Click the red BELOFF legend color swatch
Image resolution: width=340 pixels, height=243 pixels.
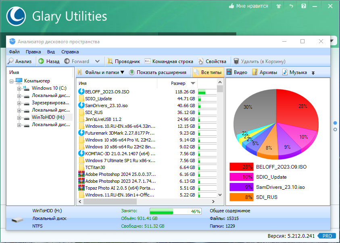pos(241,167)
